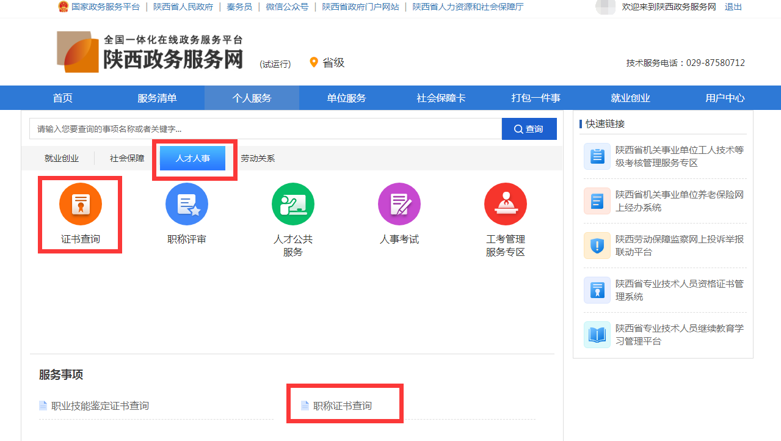Viewport: 781px width, 441px height.
Task: Switch to the 人才人事 tab
Action: point(194,158)
